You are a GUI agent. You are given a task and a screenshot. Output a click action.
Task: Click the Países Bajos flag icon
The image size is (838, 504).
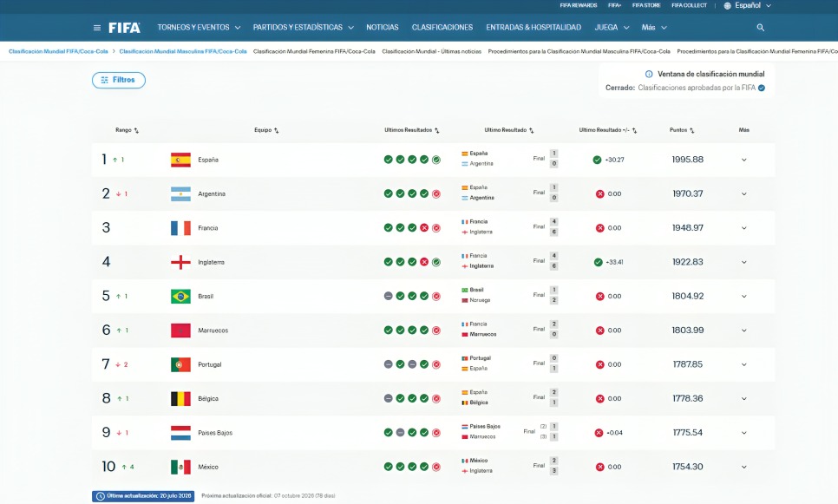[x=180, y=433]
